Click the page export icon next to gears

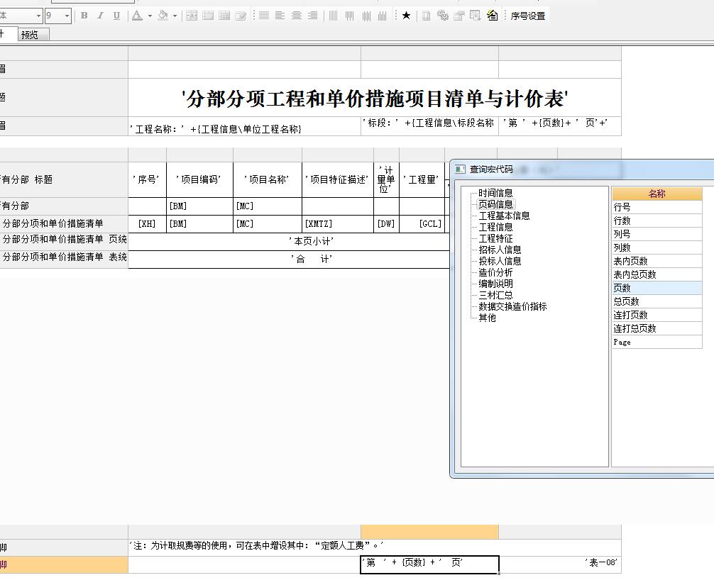(x=459, y=16)
